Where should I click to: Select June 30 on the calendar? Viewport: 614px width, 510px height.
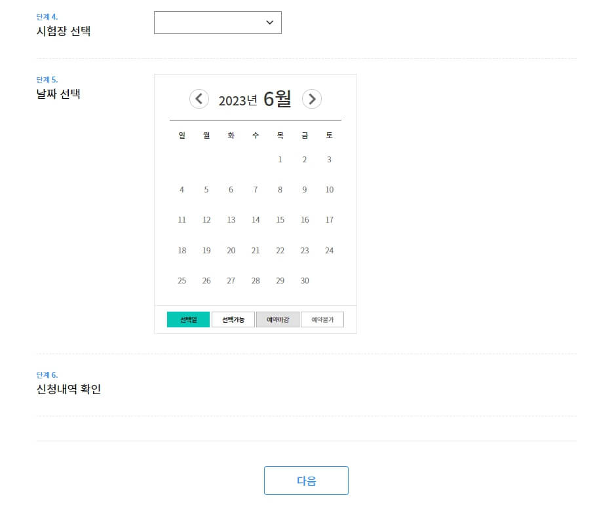click(x=305, y=281)
